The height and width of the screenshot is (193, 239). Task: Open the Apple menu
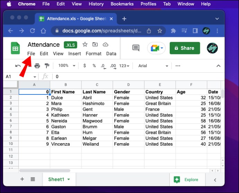coord(9,4)
